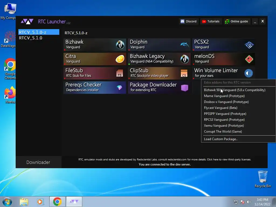Image resolution: width=276 pixels, height=207 pixels.
Task: Select Xemu Vanguard (Prototype) addon
Action: pos(224,126)
